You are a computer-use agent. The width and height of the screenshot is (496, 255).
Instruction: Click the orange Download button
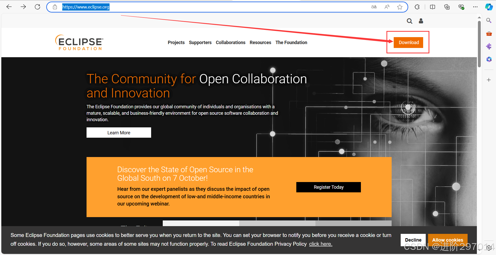[408, 43]
